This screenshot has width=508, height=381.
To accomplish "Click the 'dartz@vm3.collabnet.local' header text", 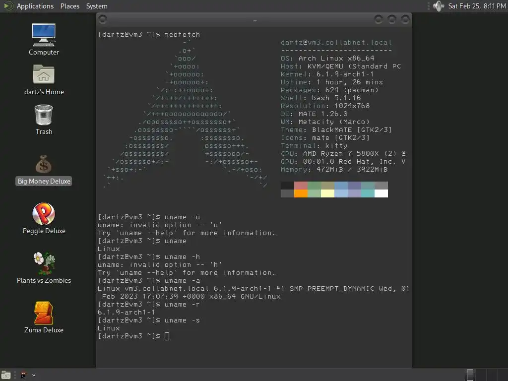I will pos(336,43).
